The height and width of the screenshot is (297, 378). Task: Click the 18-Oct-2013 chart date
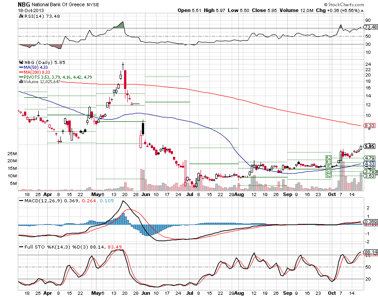[x=31, y=10]
